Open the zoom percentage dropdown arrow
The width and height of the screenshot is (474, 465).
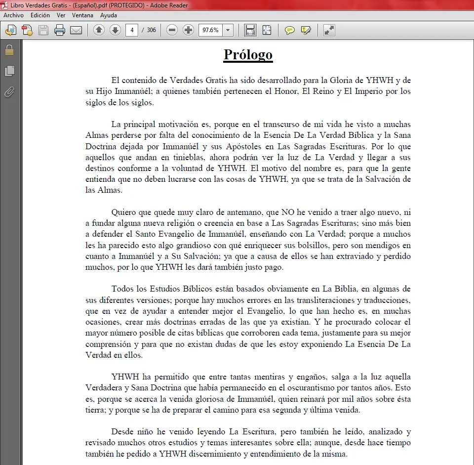228,30
